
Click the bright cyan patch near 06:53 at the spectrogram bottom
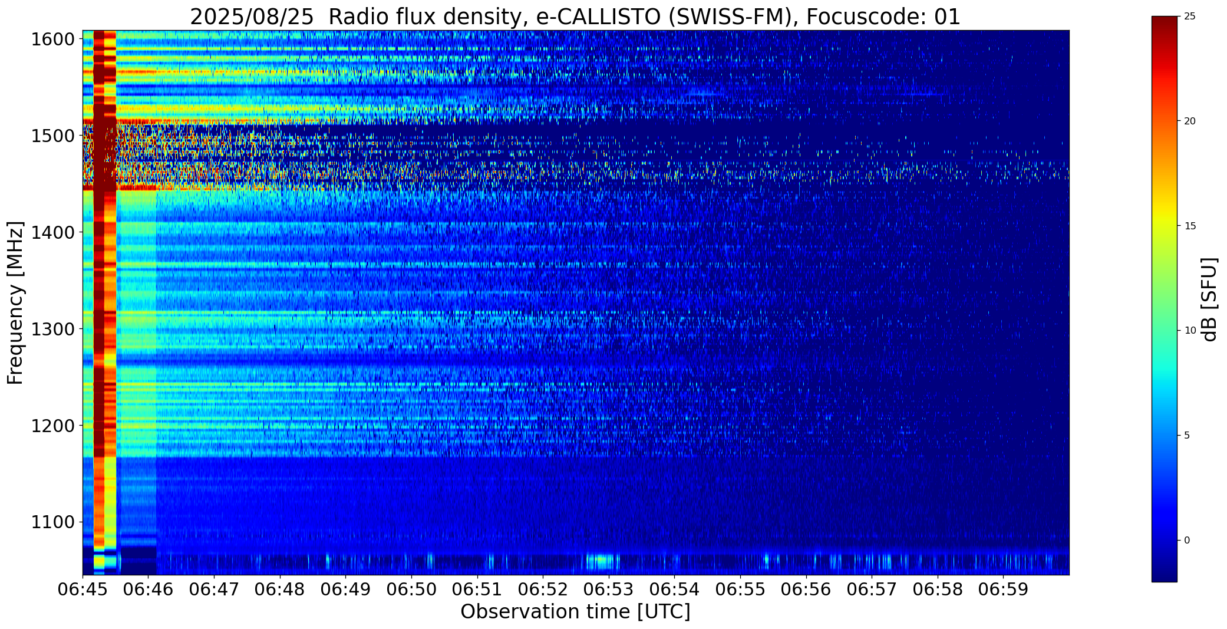(x=602, y=561)
